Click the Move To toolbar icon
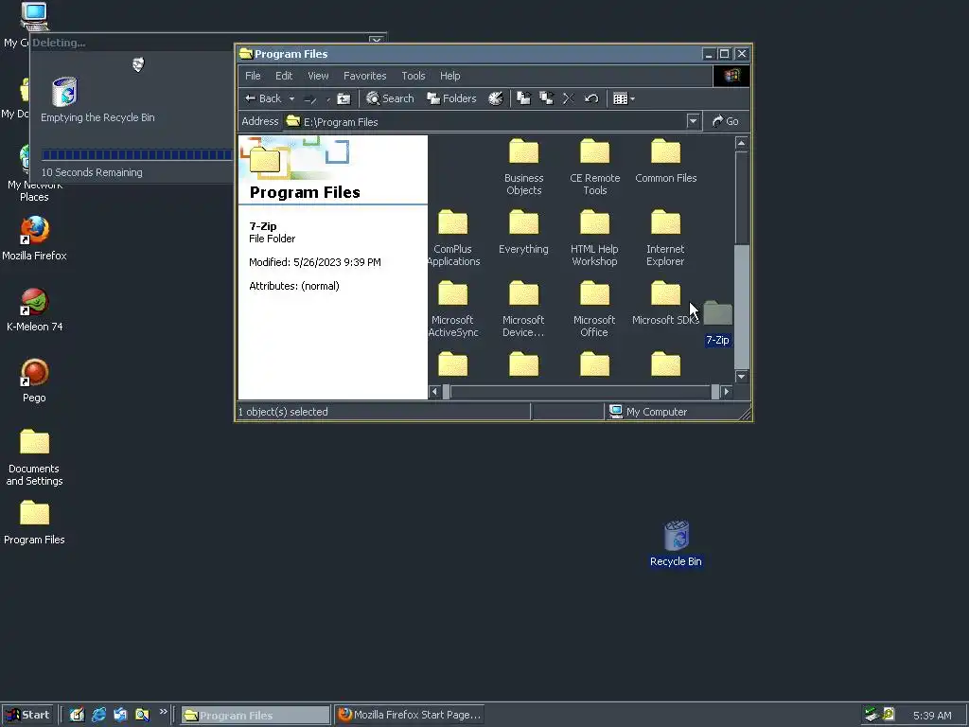The image size is (969, 727). click(523, 98)
